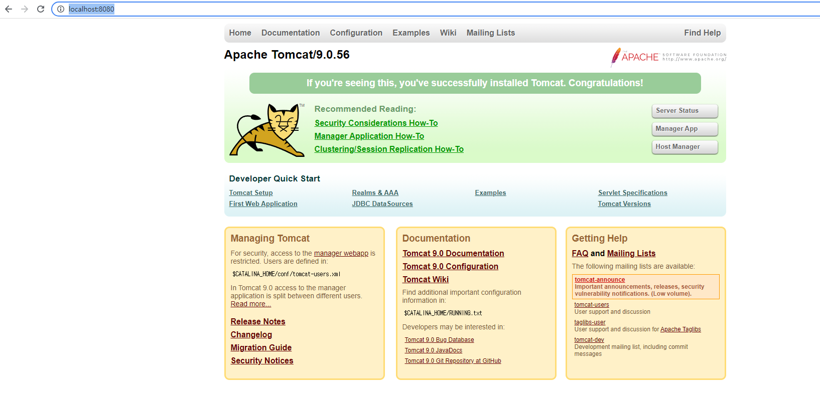Open the Mailing Lists nav item

tap(491, 33)
